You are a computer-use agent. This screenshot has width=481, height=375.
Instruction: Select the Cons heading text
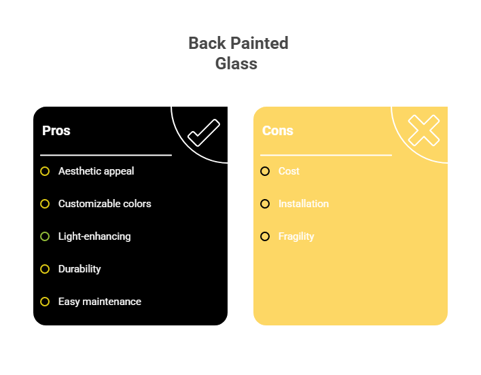(278, 130)
